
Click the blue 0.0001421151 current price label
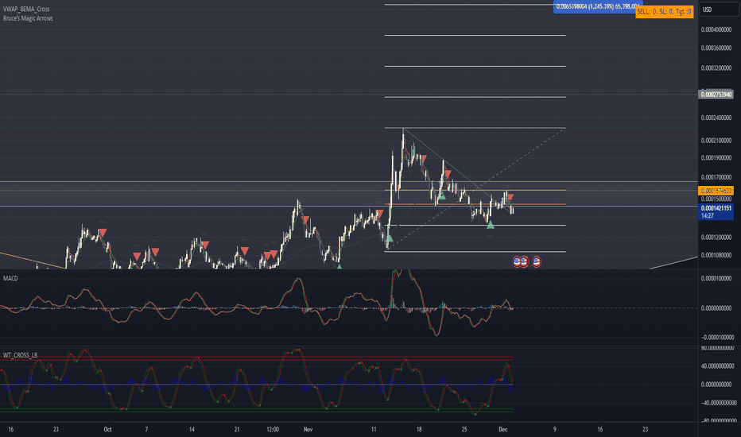(716, 208)
